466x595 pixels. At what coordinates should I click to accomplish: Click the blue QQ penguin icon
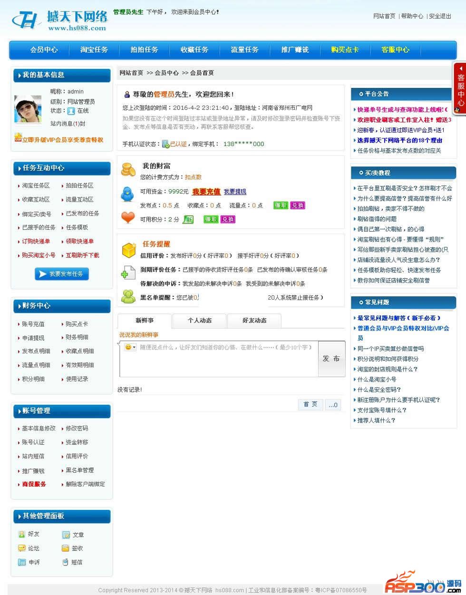127,193
